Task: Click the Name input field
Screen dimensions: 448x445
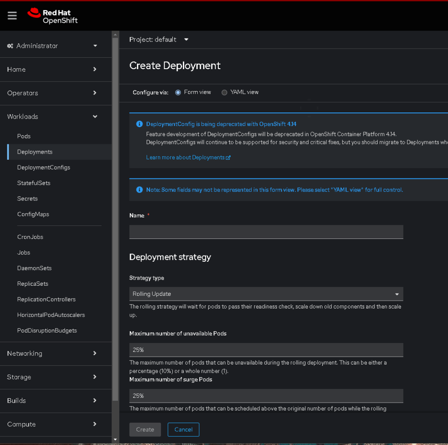Action: point(266,232)
